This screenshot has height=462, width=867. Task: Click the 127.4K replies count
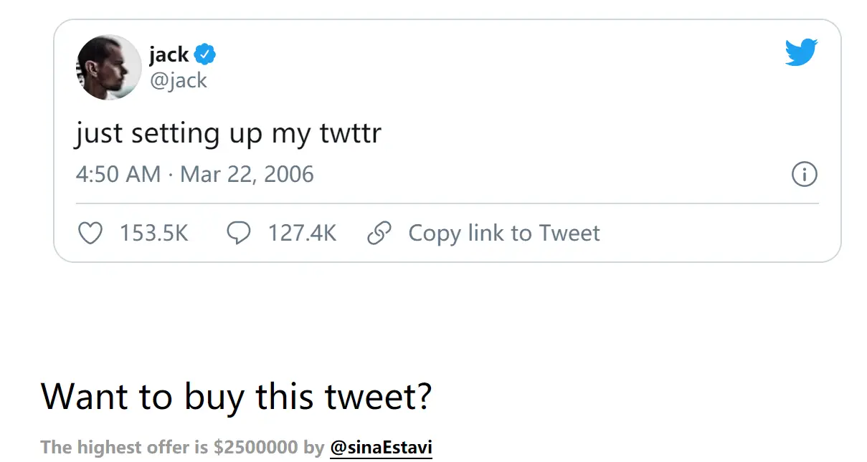click(x=302, y=233)
